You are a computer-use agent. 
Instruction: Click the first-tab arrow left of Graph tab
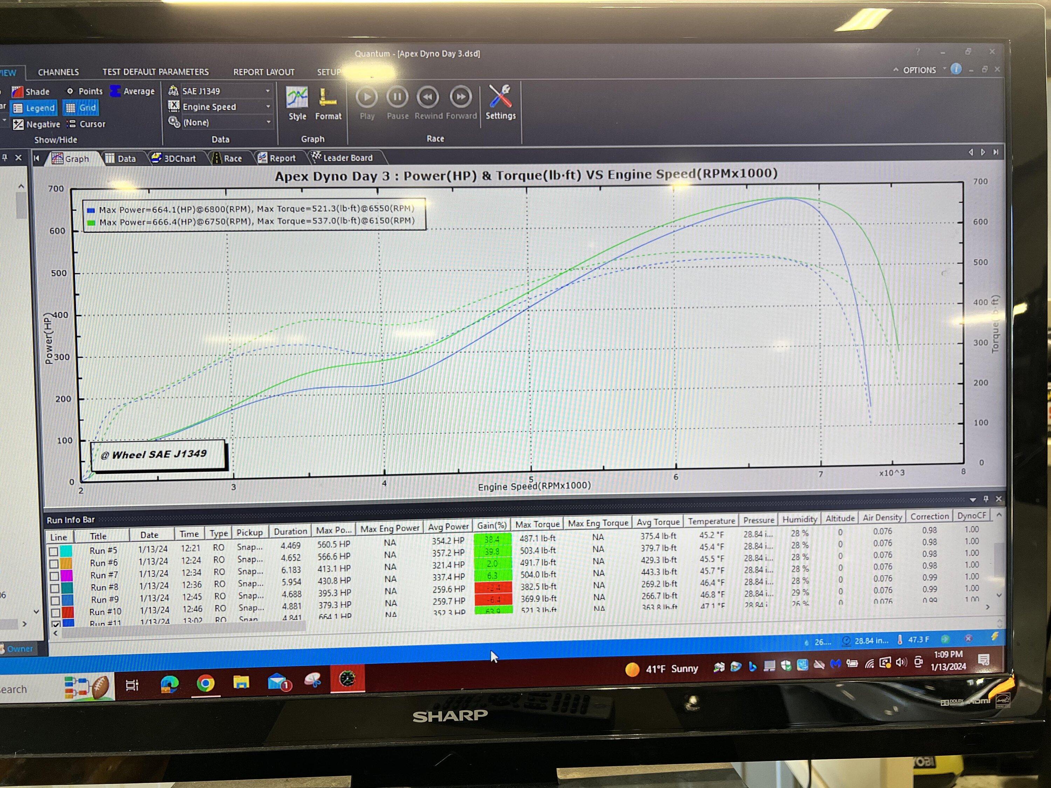click(36, 159)
